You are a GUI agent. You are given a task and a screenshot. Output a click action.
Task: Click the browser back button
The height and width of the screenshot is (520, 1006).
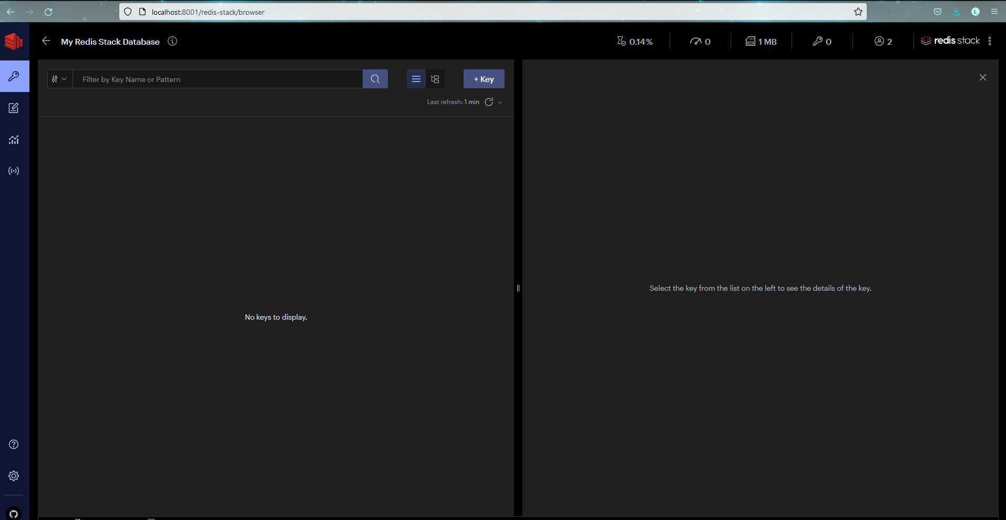11,12
